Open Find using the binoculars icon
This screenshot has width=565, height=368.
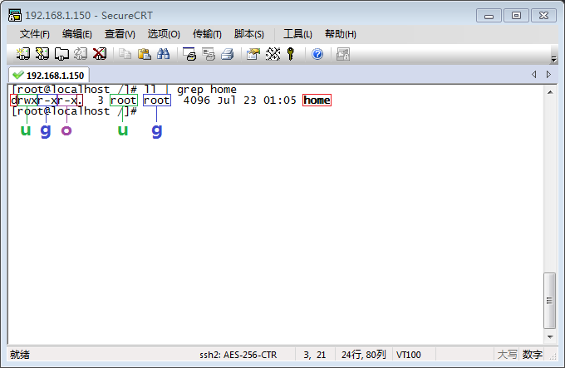164,54
